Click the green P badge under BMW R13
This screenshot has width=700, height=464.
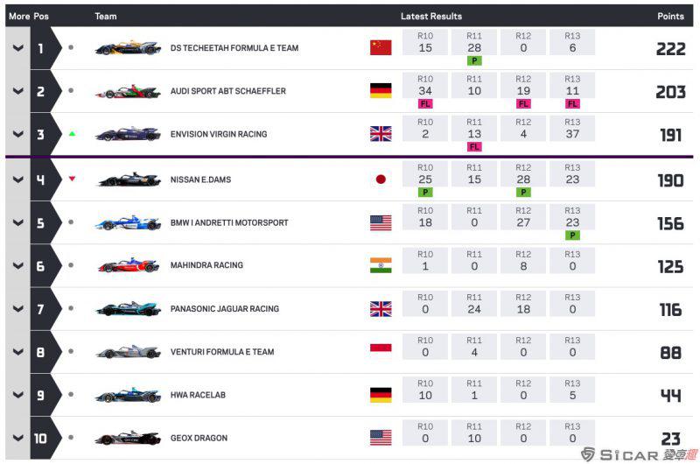[x=572, y=236]
